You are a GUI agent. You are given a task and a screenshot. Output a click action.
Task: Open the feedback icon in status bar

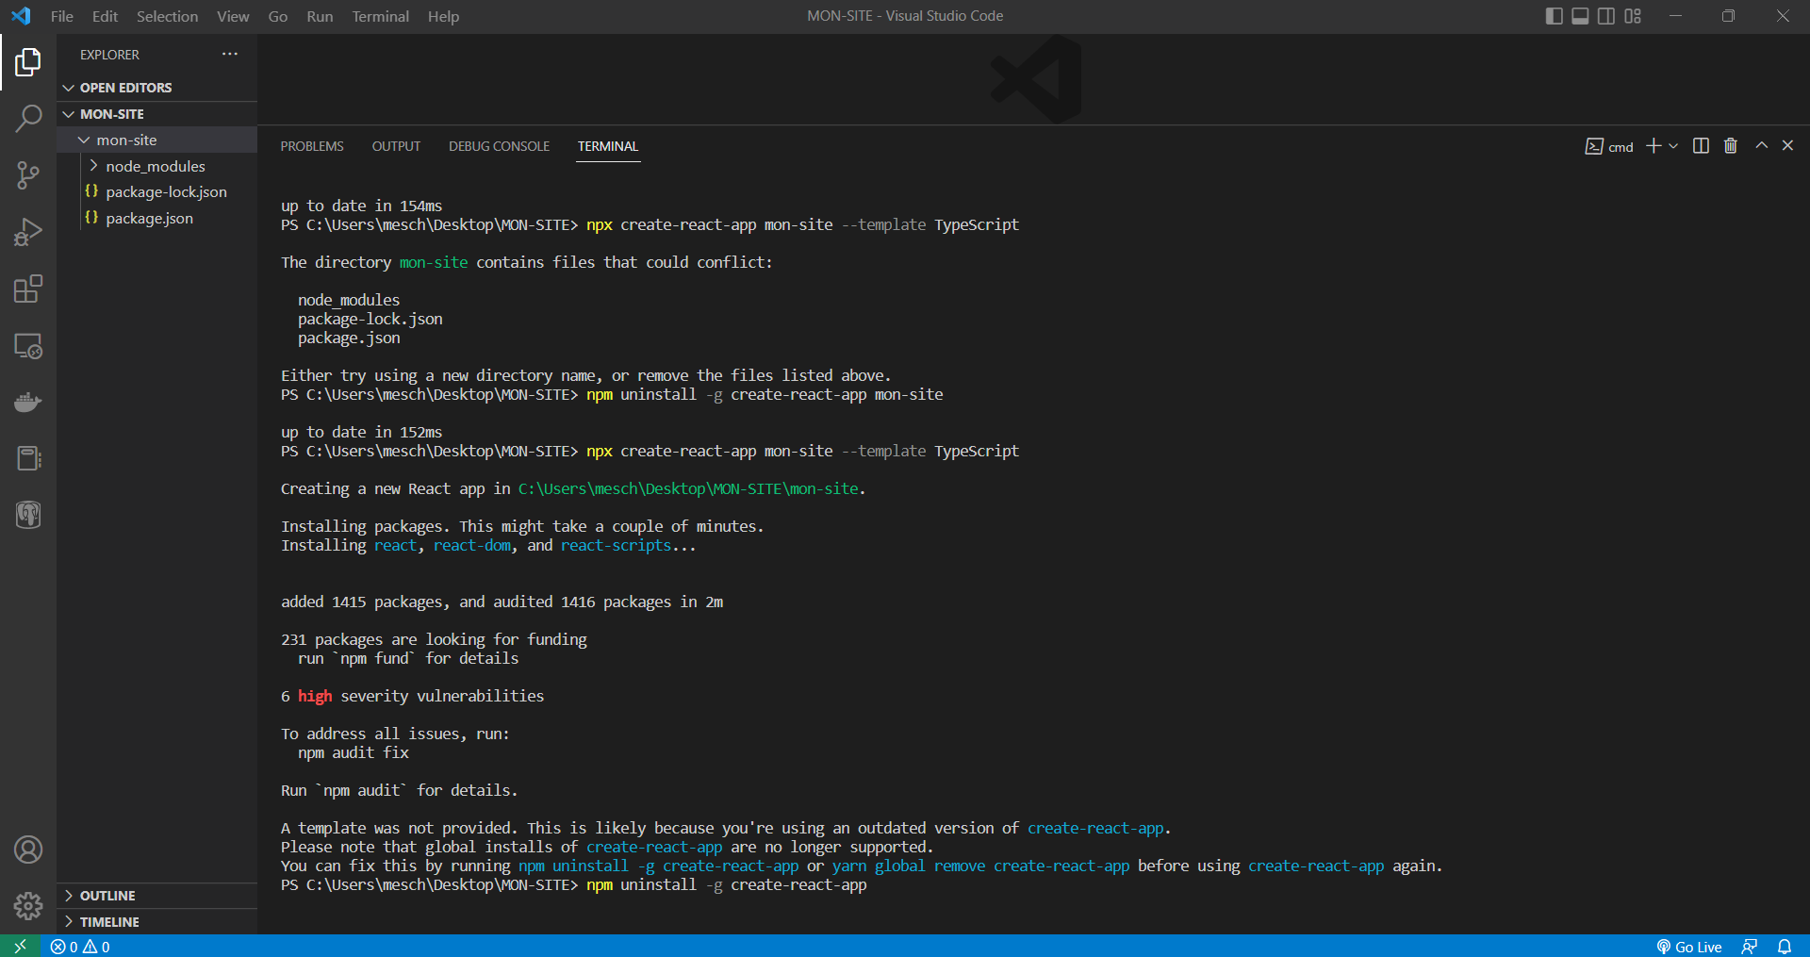click(1750, 947)
